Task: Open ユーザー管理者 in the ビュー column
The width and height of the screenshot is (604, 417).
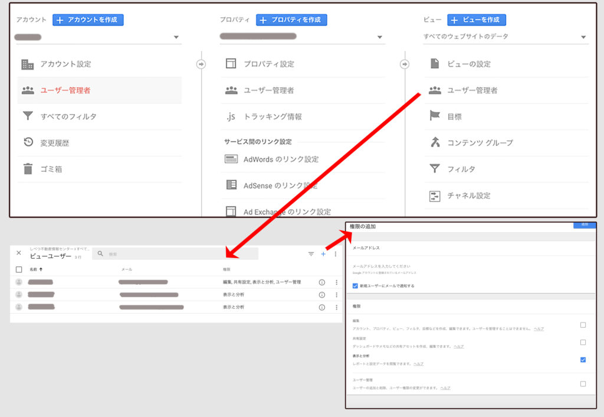Action: (472, 90)
